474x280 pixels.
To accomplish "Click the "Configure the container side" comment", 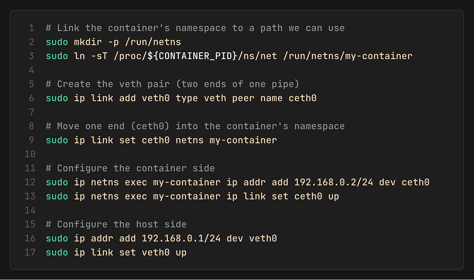I will click(130, 168).
